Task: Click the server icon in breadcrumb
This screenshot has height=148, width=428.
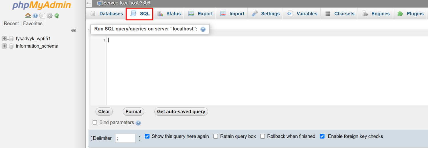Action: point(100,3)
